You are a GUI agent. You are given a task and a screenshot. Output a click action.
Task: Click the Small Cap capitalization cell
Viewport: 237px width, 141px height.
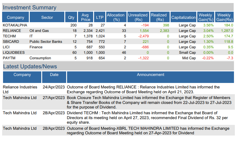(187, 53)
